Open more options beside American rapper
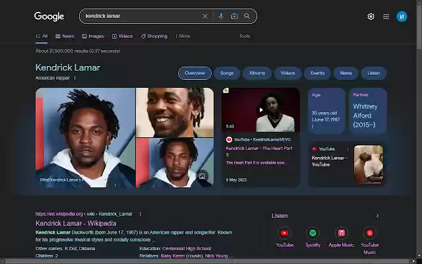This screenshot has height=264, width=422. pyautogui.click(x=75, y=78)
